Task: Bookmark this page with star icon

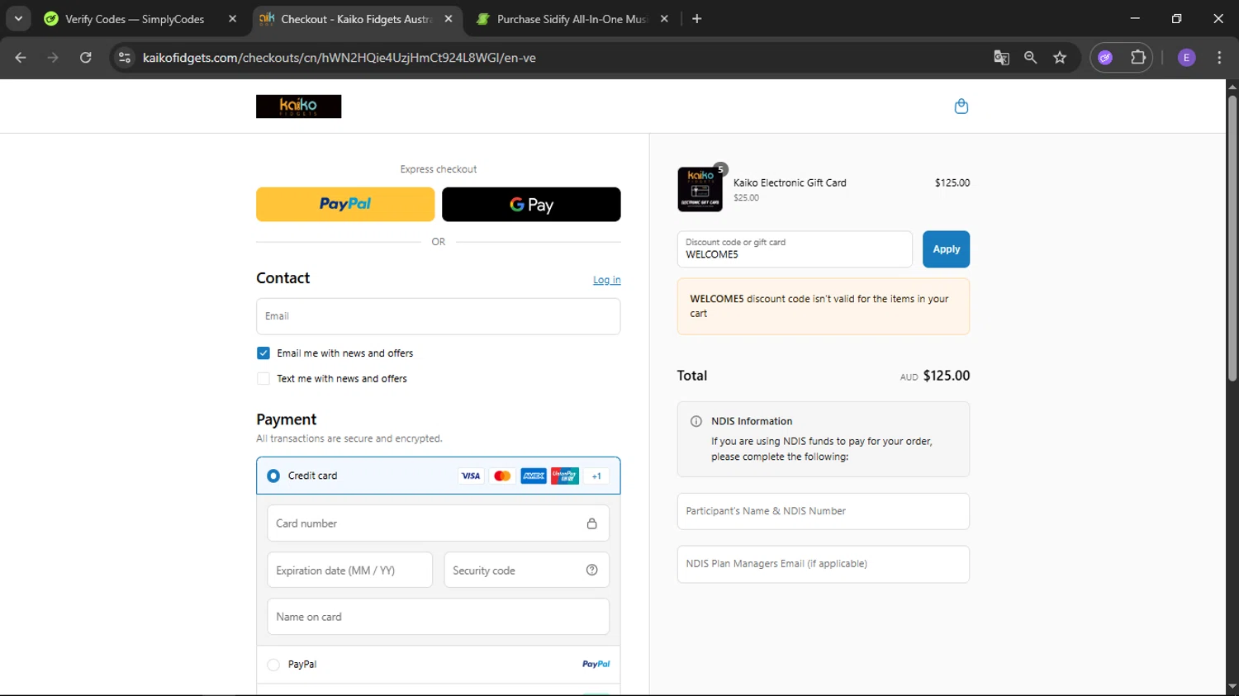Action: coord(1060,58)
